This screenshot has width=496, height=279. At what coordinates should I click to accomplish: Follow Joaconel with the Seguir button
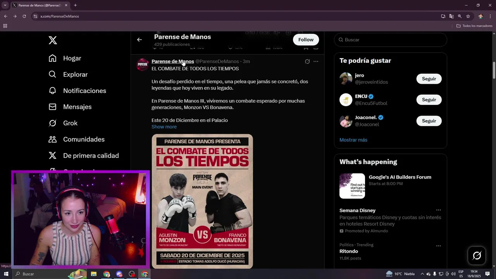coord(429,121)
